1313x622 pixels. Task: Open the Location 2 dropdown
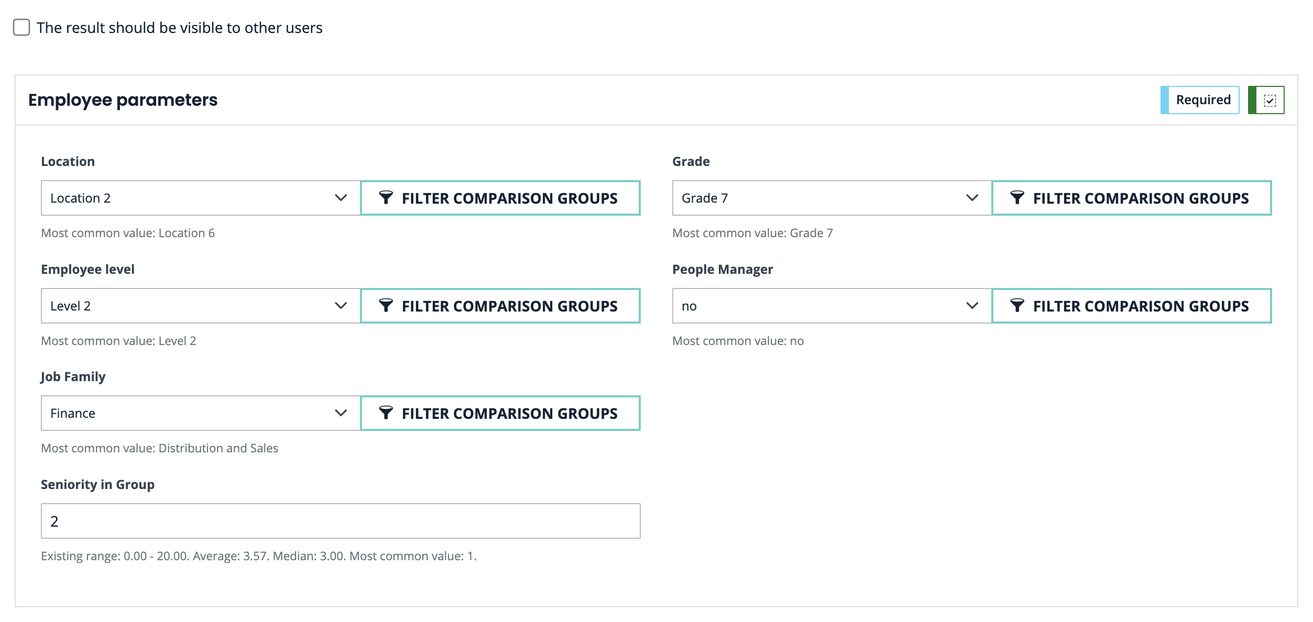pos(199,198)
